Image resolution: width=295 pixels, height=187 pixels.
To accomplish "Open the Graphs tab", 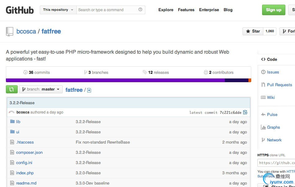I will [270, 127].
